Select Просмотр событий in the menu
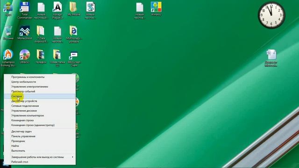Viewport: 299px width, 168px height. click(40, 91)
